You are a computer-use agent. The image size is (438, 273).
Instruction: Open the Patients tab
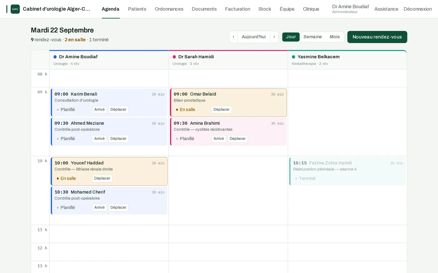click(137, 9)
